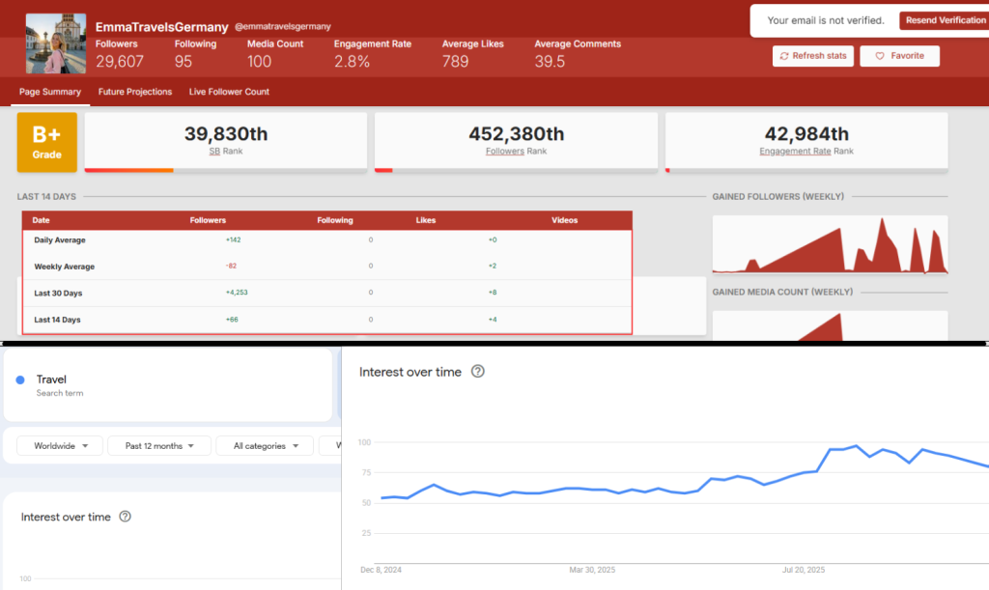Image resolution: width=989 pixels, height=590 pixels.
Task: Click the Gained Followers weekly chart
Action: (x=829, y=244)
